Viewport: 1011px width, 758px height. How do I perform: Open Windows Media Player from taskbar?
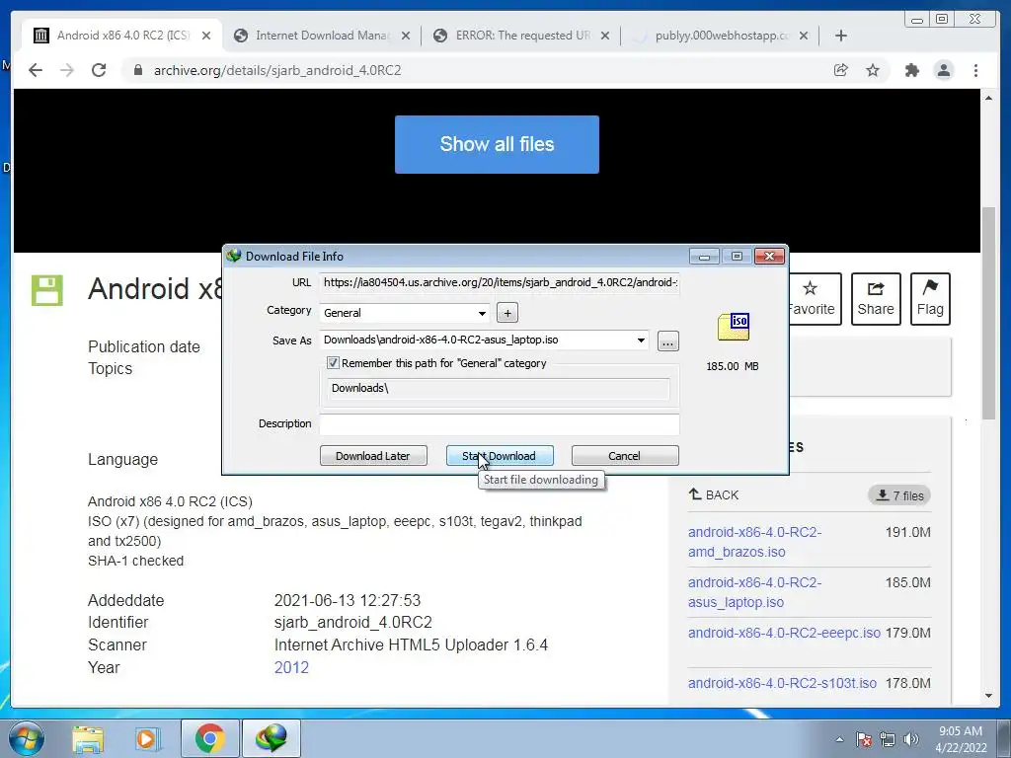(x=147, y=738)
